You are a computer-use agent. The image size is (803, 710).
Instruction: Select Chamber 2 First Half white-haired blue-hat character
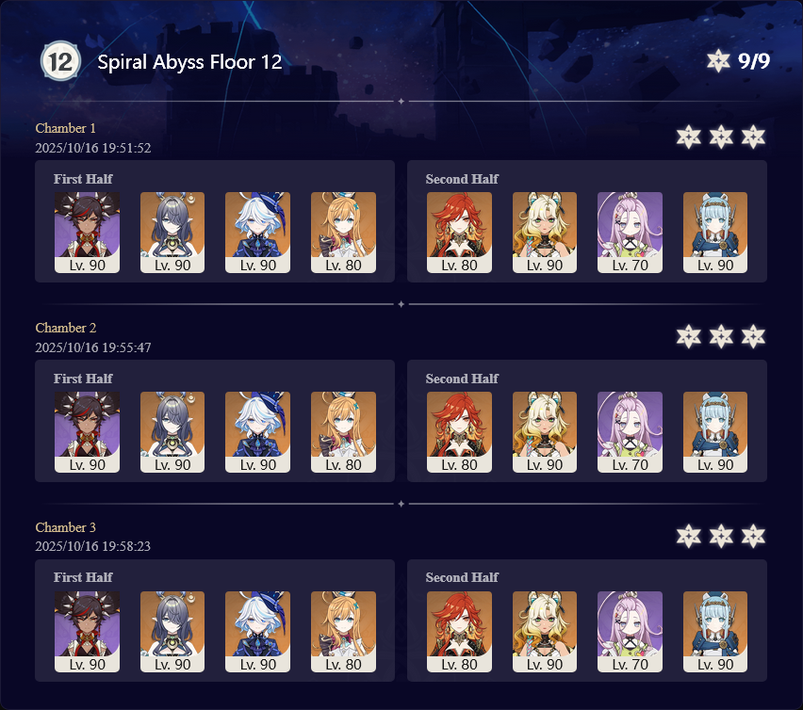click(x=257, y=431)
